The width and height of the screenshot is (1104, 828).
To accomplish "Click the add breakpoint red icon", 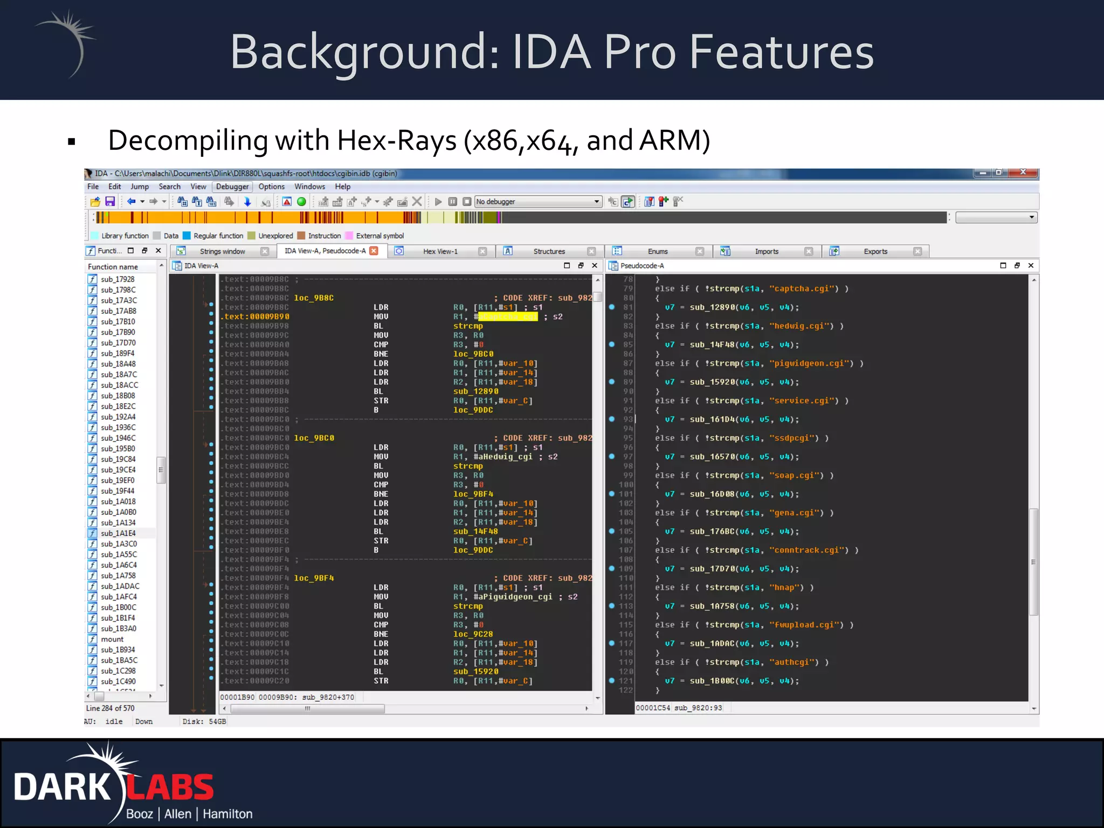I will point(664,202).
